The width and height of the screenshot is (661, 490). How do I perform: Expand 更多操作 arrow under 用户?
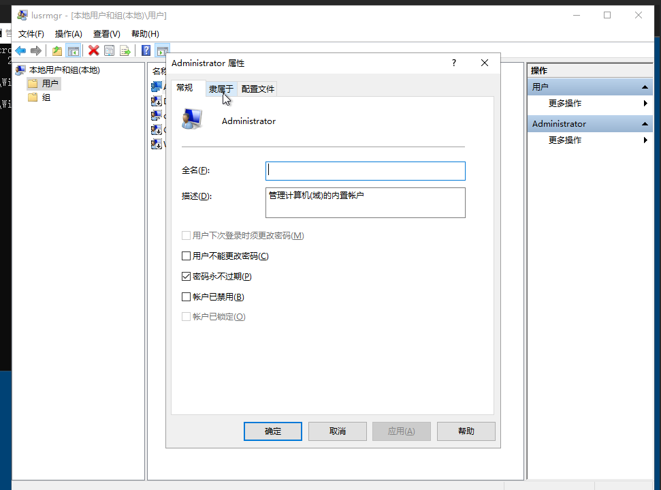tap(645, 104)
